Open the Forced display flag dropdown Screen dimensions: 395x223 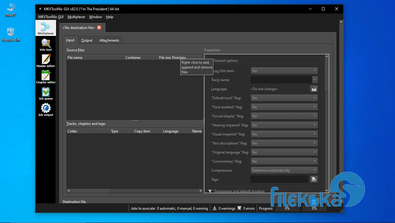tap(284, 116)
